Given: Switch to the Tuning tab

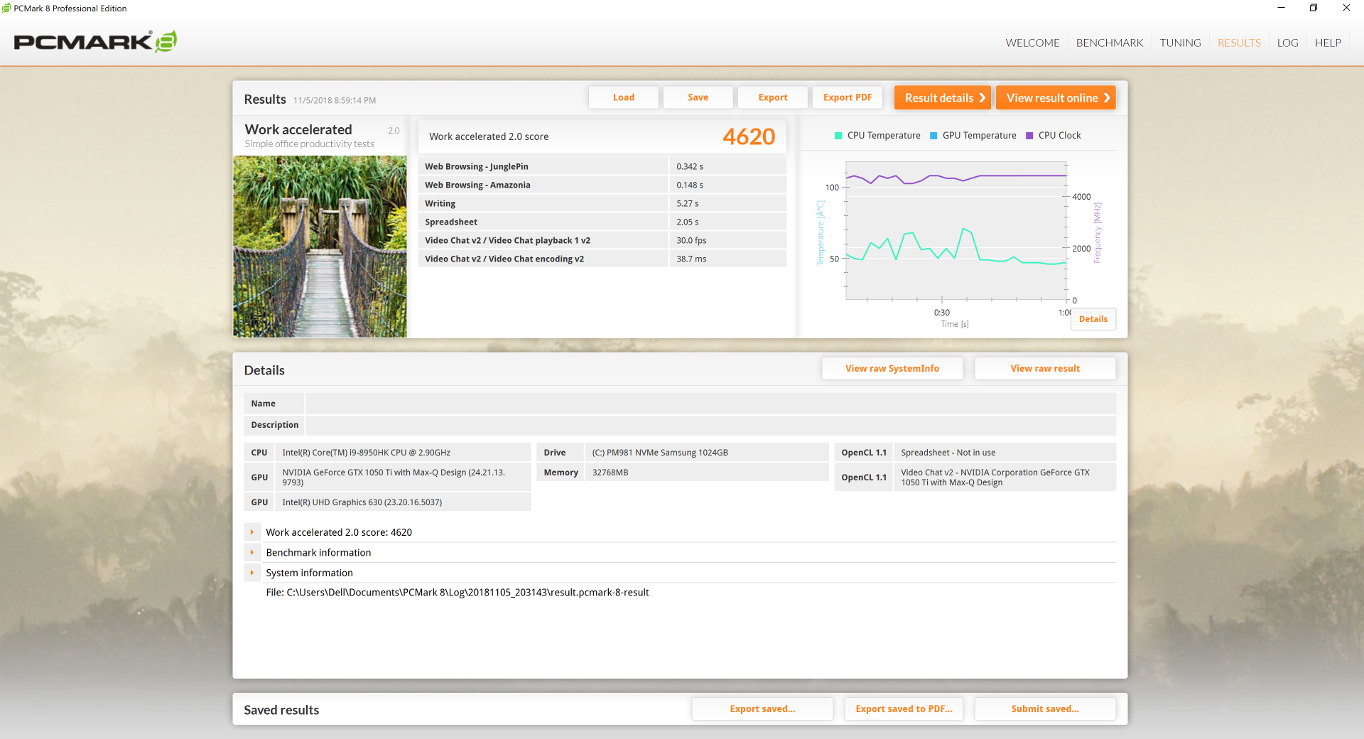Looking at the screenshot, I should [x=1180, y=43].
